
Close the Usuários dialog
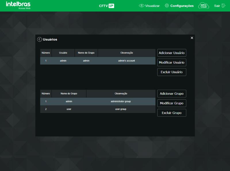[192, 38]
